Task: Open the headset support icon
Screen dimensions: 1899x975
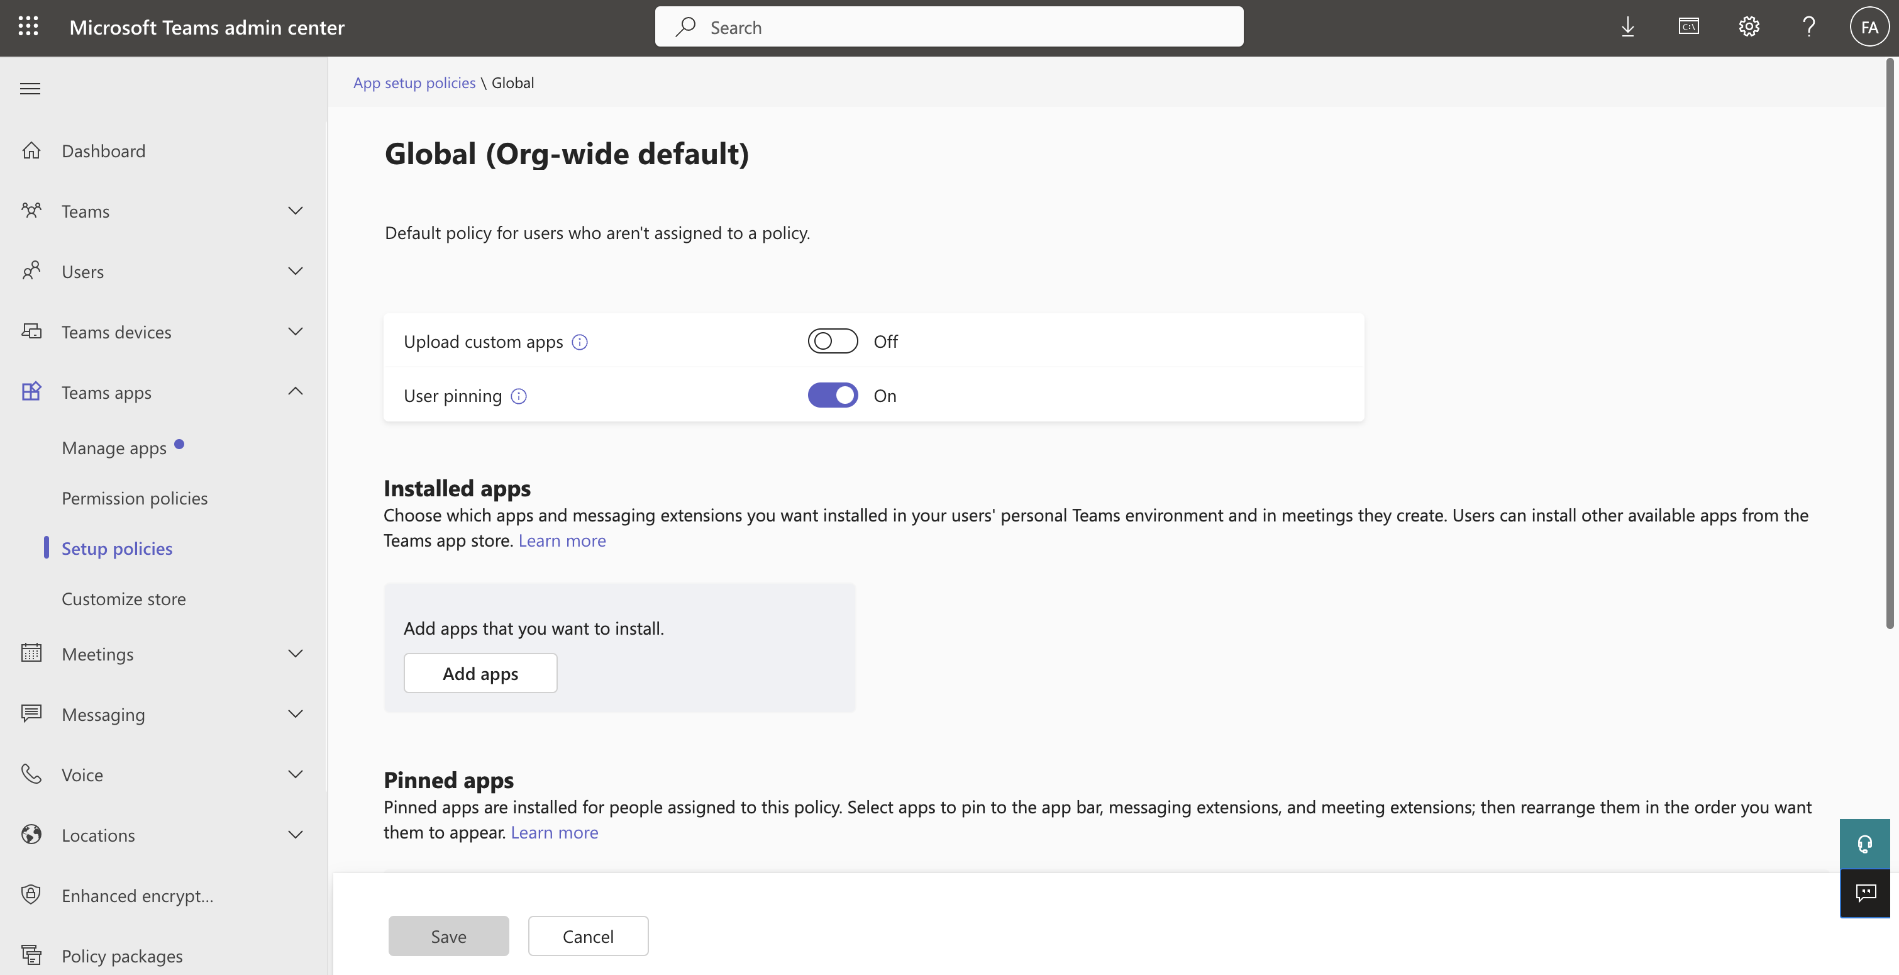Action: tap(1864, 844)
